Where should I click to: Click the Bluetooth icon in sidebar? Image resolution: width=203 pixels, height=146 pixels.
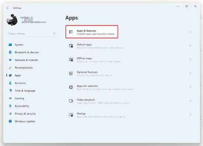pyautogui.click(x=10, y=52)
